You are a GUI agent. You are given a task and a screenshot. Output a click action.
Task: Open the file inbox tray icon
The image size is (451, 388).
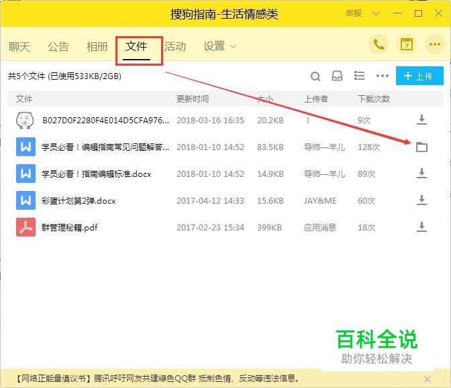337,76
